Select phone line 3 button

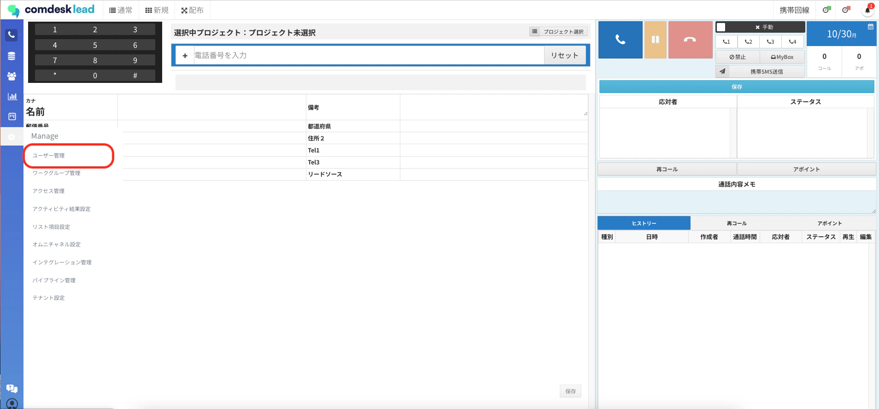point(770,41)
